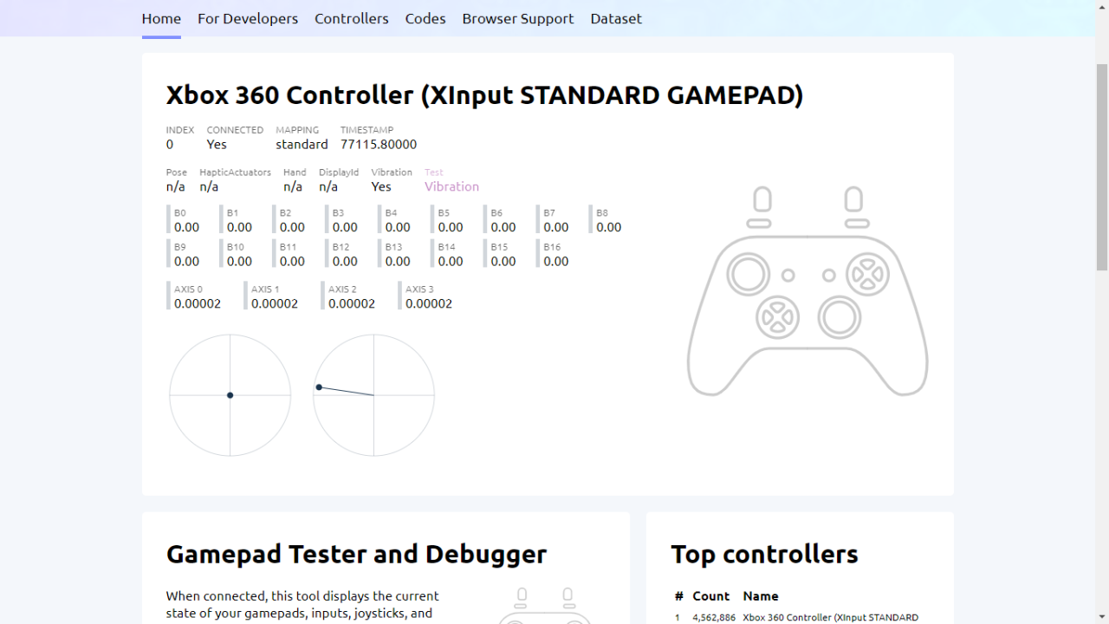Click the right center button on gamepad diagram
Image resolution: width=1109 pixels, height=624 pixels.
pyautogui.click(x=829, y=275)
